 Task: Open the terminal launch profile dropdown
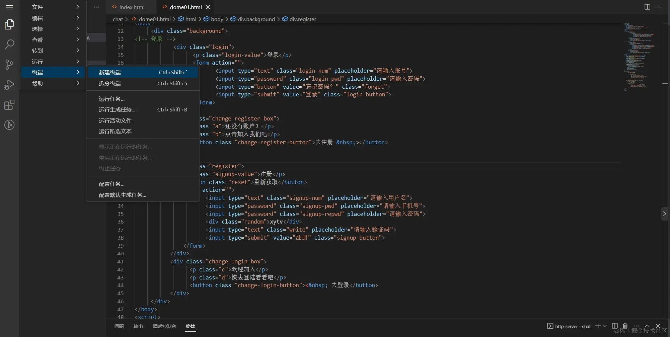(x=605, y=326)
